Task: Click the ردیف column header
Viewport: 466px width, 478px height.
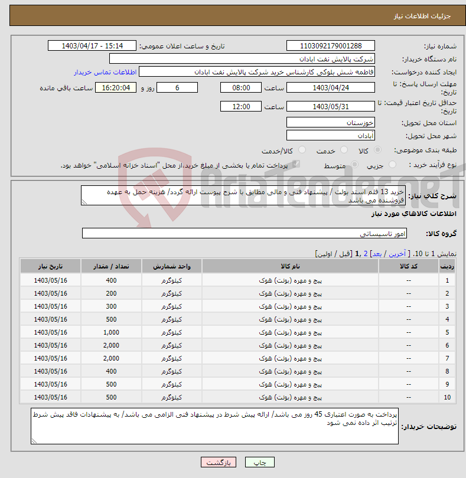Action: click(x=447, y=266)
